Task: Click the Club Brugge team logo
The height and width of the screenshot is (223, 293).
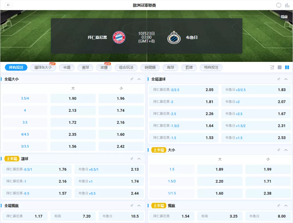Action: point(174,37)
